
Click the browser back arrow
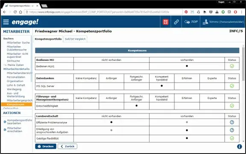point(5,12)
